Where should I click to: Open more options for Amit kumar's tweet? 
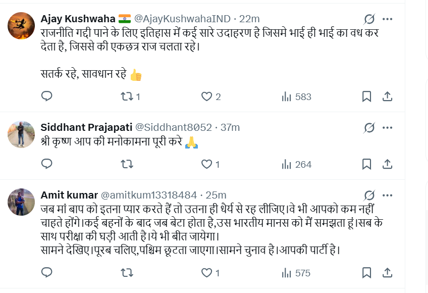coord(388,195)
